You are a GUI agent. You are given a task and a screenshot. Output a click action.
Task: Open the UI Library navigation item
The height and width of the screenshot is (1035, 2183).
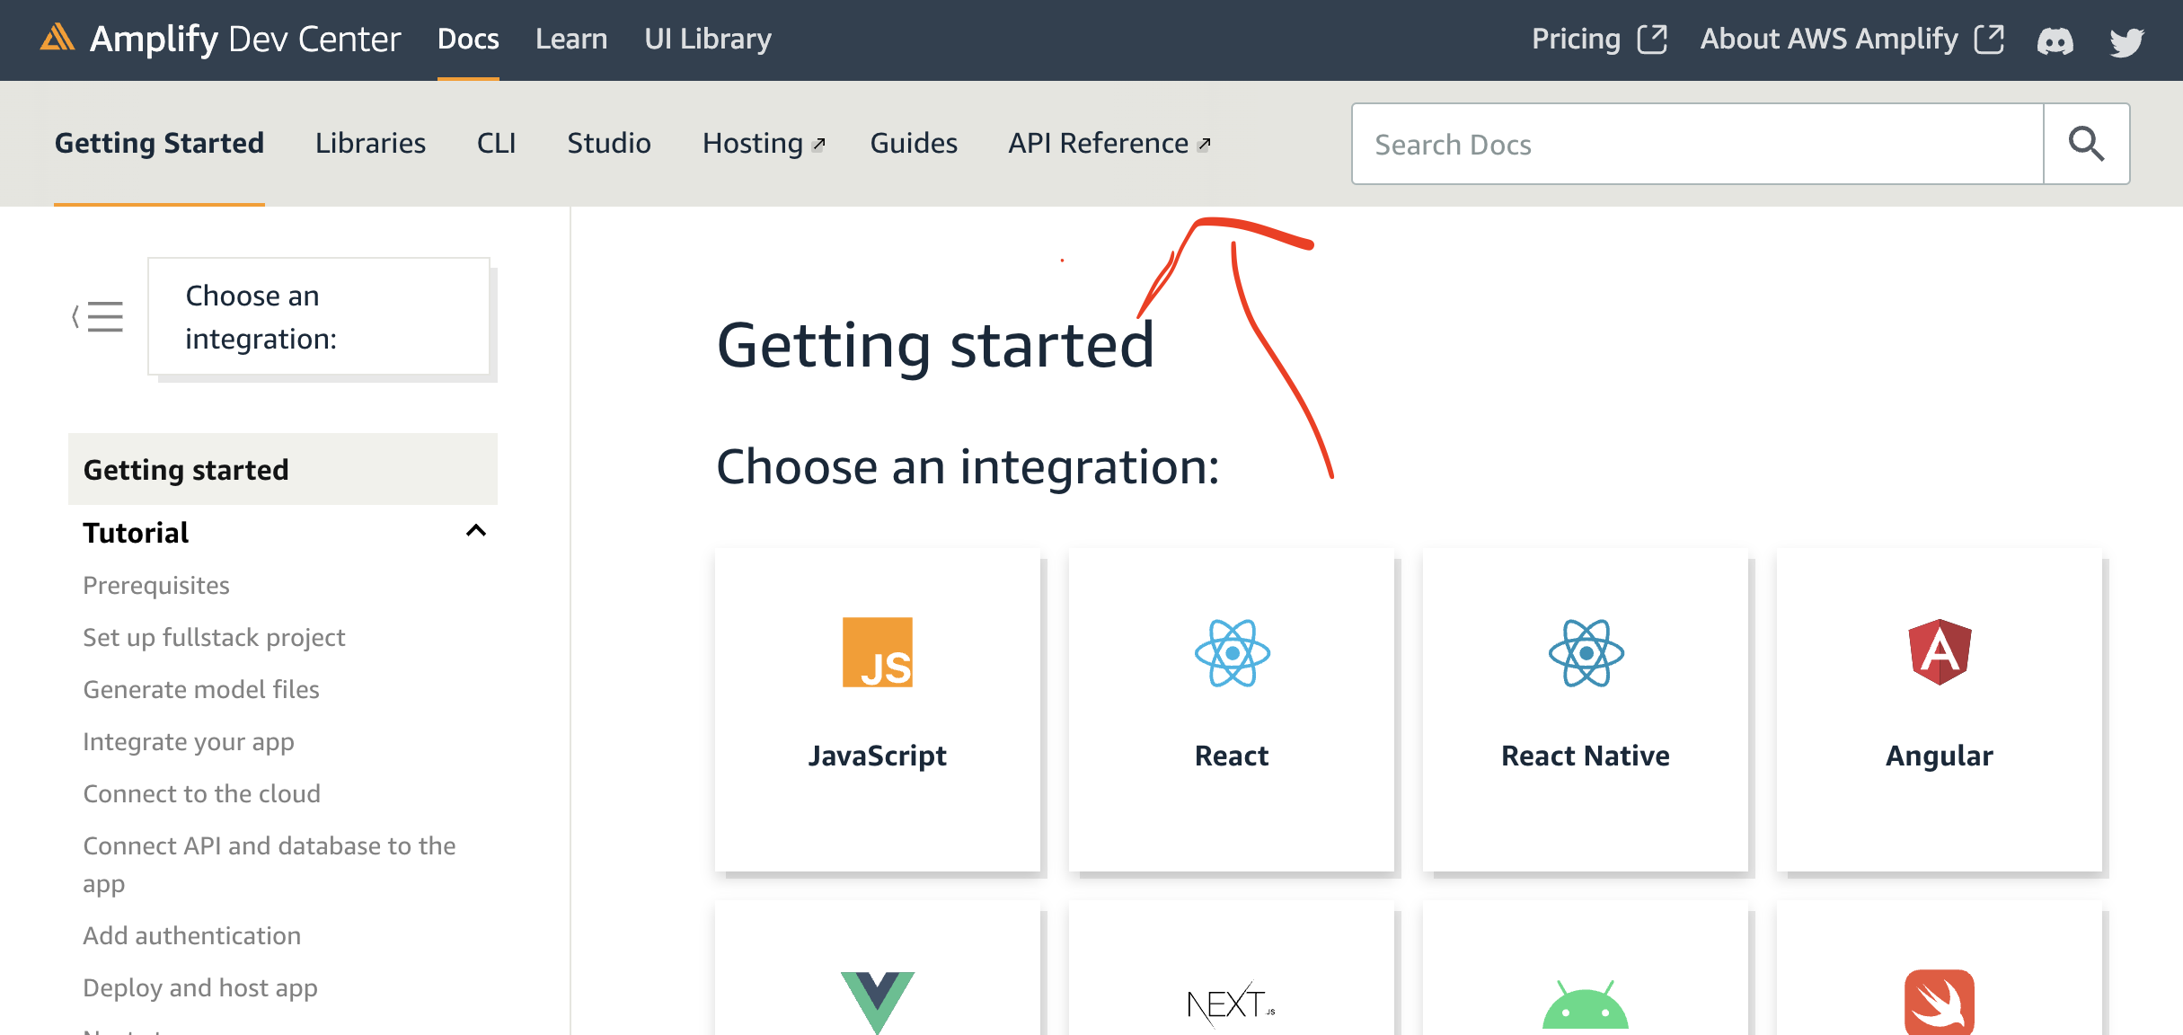point(707,39)
